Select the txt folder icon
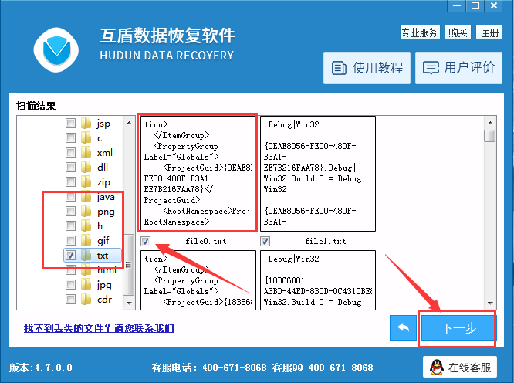Viewport: 514px width, 383px height. click(86, 255)
